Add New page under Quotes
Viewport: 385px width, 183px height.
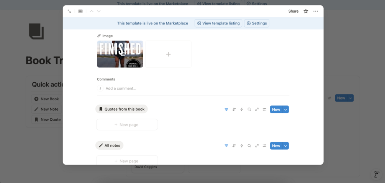point(127,125)
